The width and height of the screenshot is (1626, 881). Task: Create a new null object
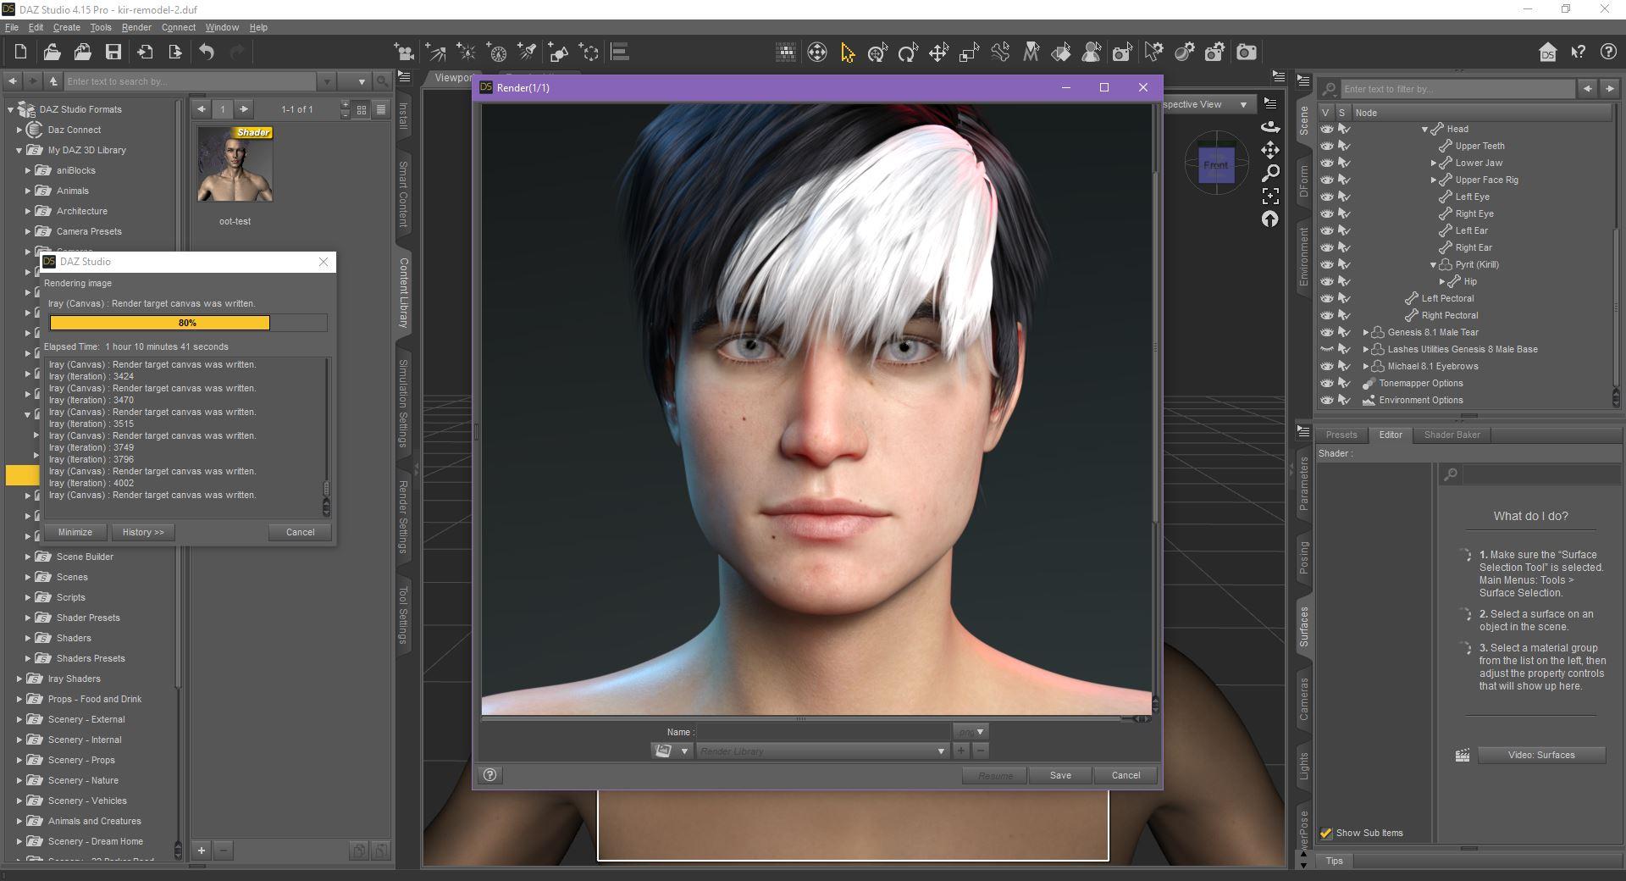tap(590, 53)
